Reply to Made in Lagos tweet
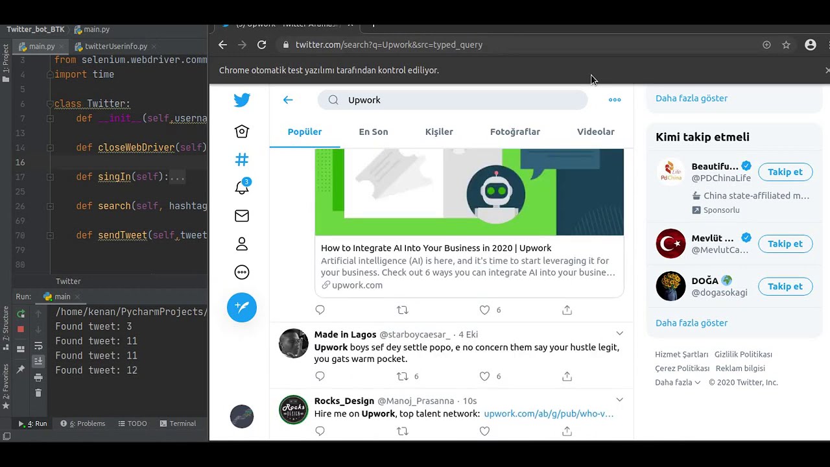This screenshot has width=830, height=467. click(x=320, y=376)
